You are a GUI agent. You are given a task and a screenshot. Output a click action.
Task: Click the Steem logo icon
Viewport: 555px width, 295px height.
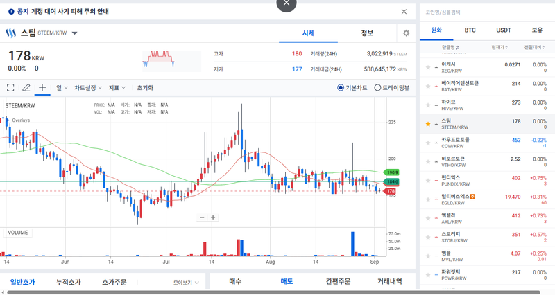11,33
